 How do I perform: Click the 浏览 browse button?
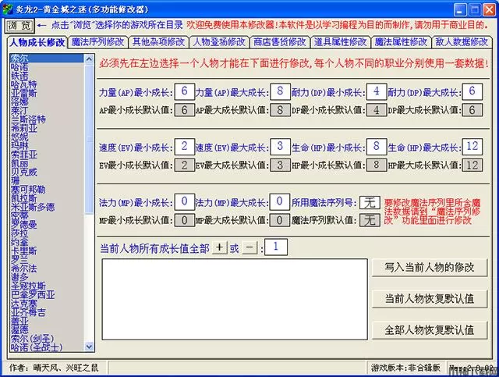pyautogui.click(x=19, y=26)
